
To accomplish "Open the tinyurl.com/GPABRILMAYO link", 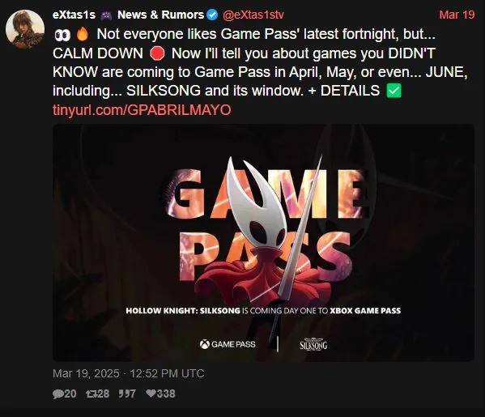I will 142,110.
